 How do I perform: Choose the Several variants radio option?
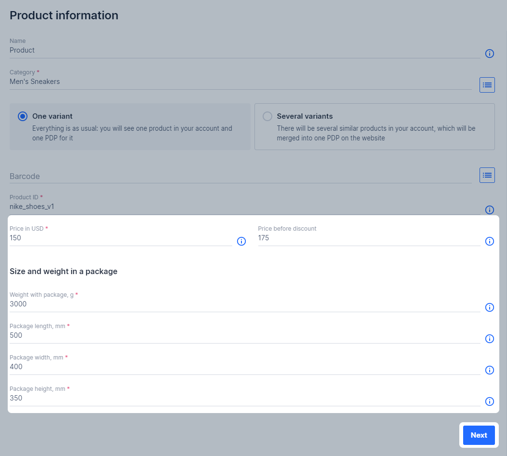click(x=267, y=116)
